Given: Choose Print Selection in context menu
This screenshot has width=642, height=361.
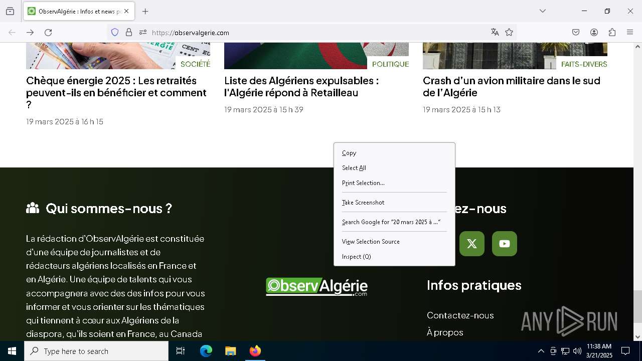Looking at the screenshot, I should (394, 183).
